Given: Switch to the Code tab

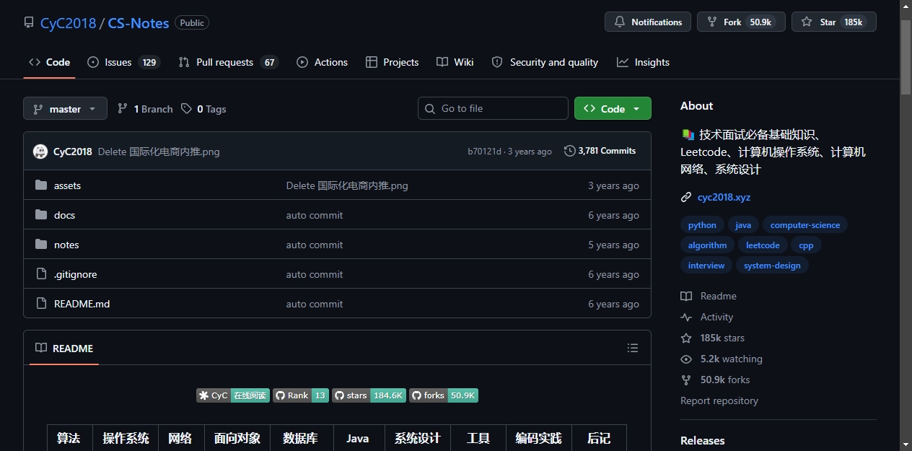Looking at the screenshot, I should pyautogui.click(x=49, y=62).
